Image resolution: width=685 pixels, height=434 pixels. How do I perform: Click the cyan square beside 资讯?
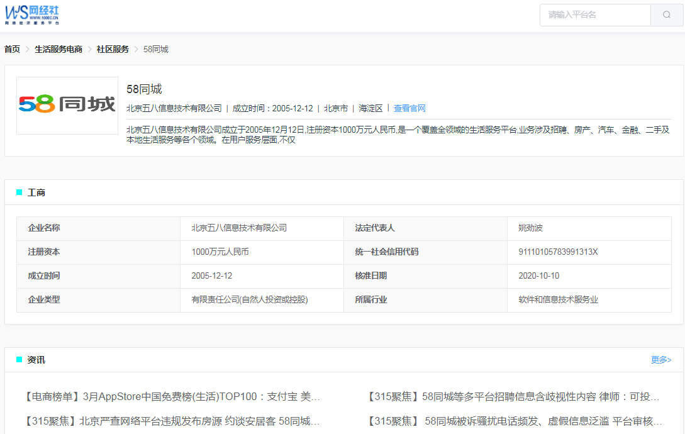pyautogui.click(x=19, y=360)
